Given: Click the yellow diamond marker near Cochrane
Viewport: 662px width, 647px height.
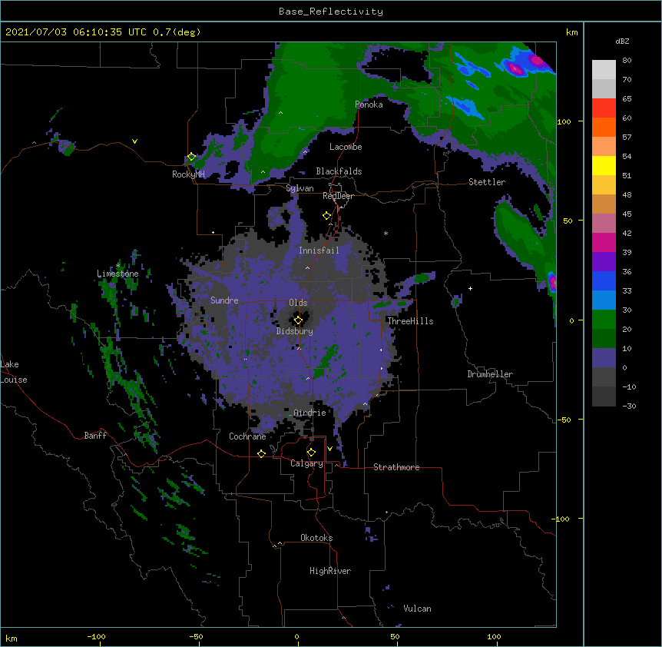Looking at the screenshot, I should tap(261, 453).
